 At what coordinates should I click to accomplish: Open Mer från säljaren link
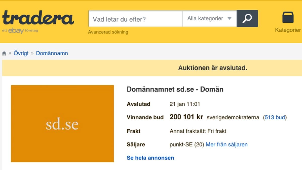227,145
